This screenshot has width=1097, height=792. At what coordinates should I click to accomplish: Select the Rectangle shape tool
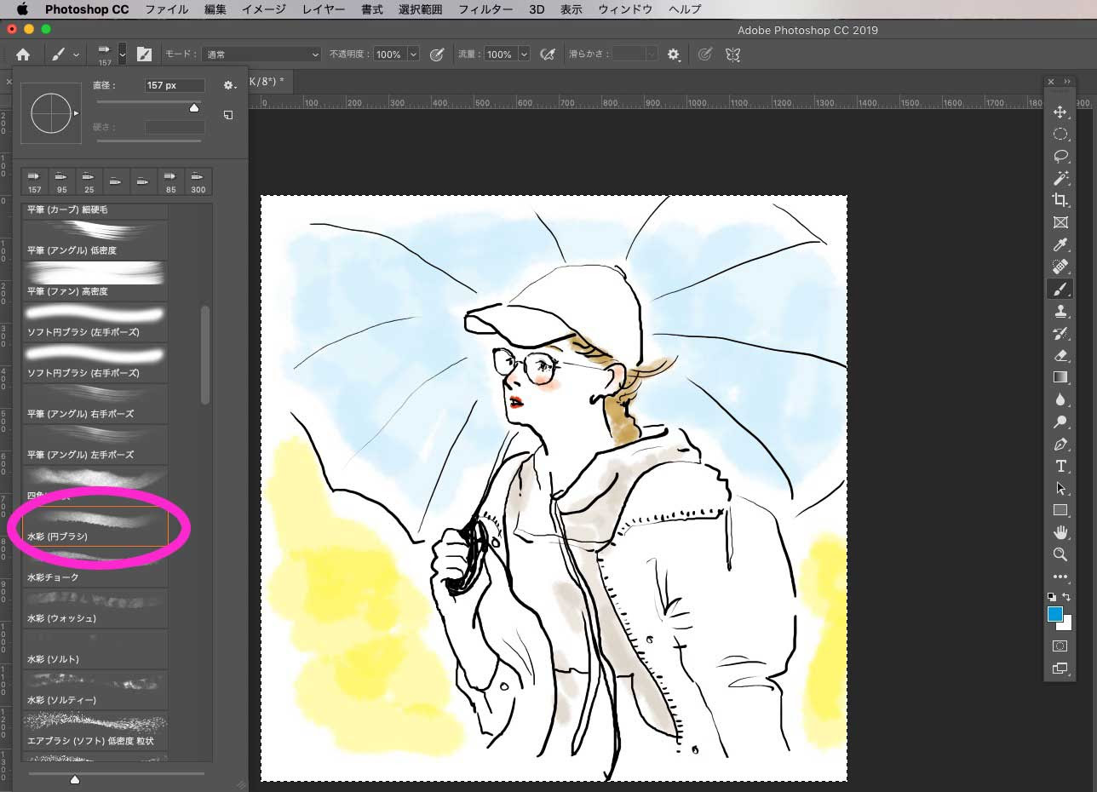tap(1060, 510)
